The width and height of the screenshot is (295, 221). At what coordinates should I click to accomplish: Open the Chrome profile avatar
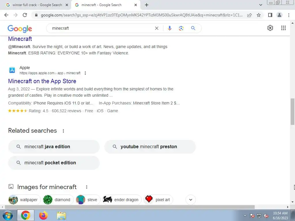[279, 15]
